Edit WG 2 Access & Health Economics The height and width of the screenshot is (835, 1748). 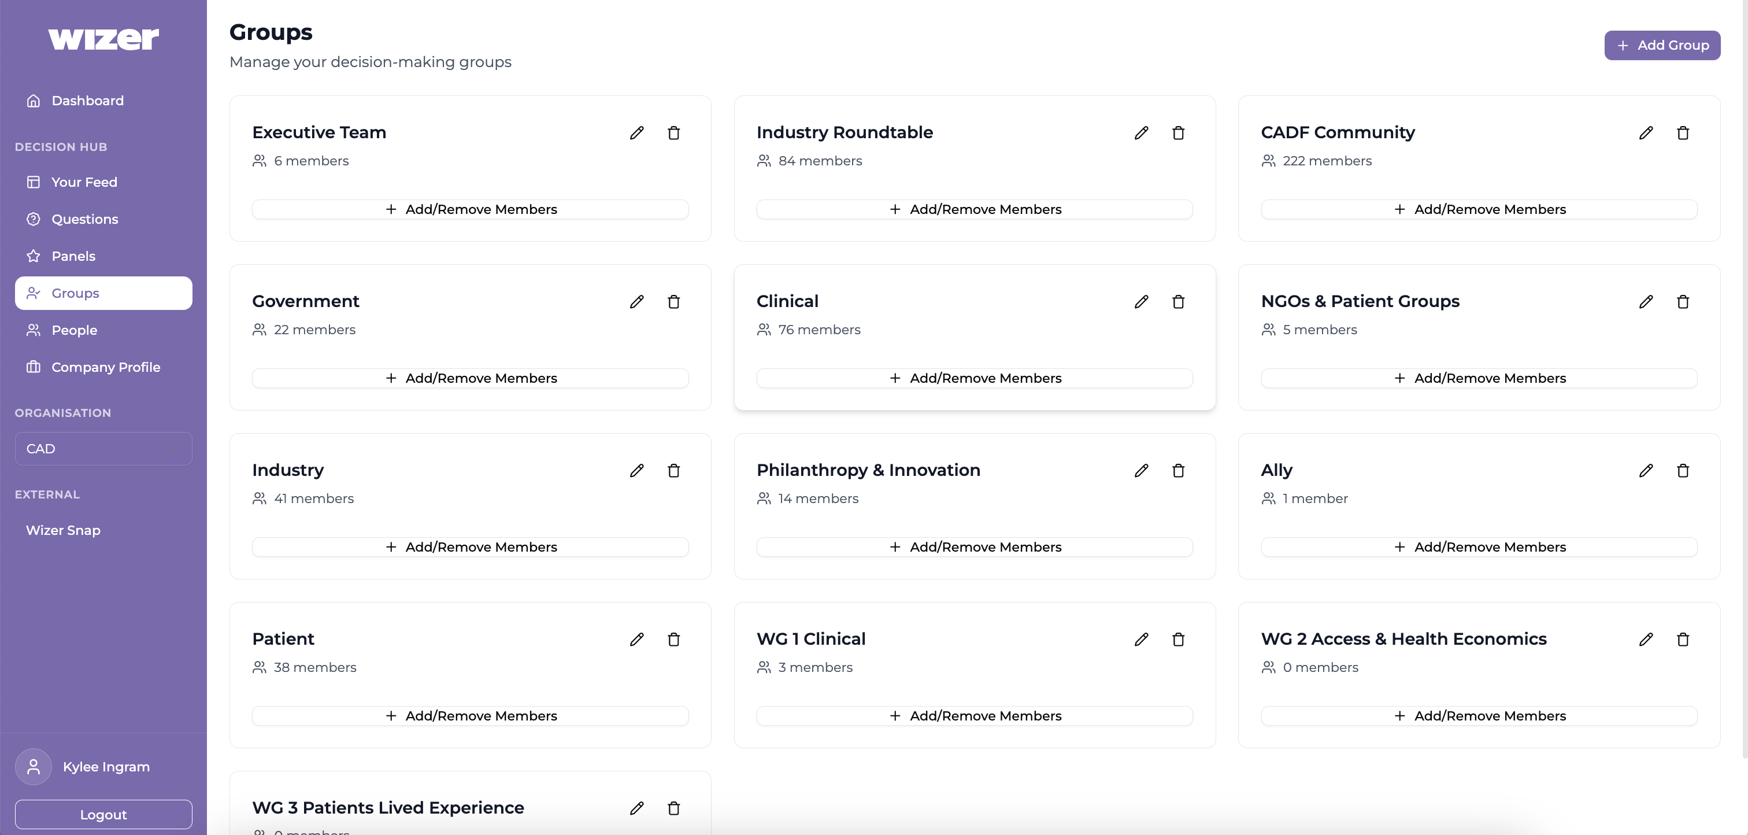point(1646,640)
